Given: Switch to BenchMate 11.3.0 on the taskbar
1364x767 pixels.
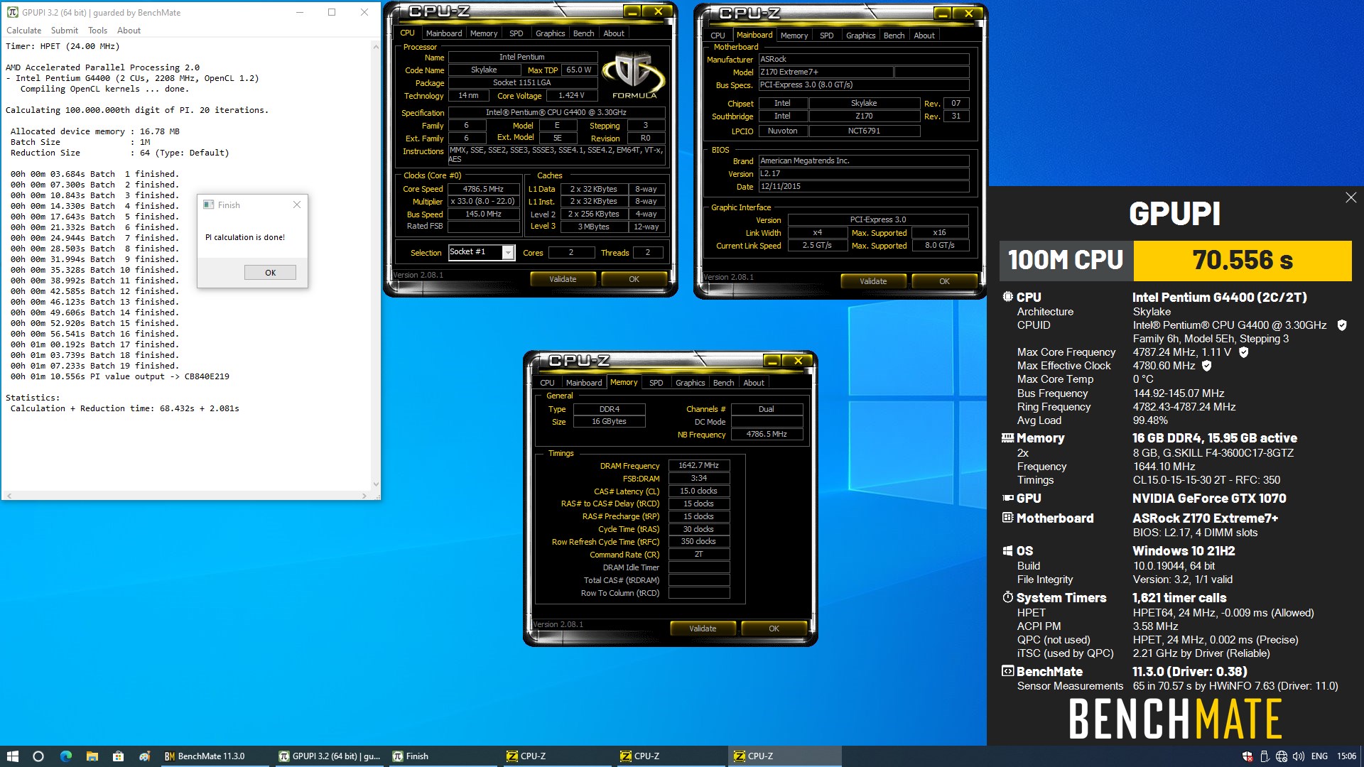Looking at the screenshot, I should 216,756.
